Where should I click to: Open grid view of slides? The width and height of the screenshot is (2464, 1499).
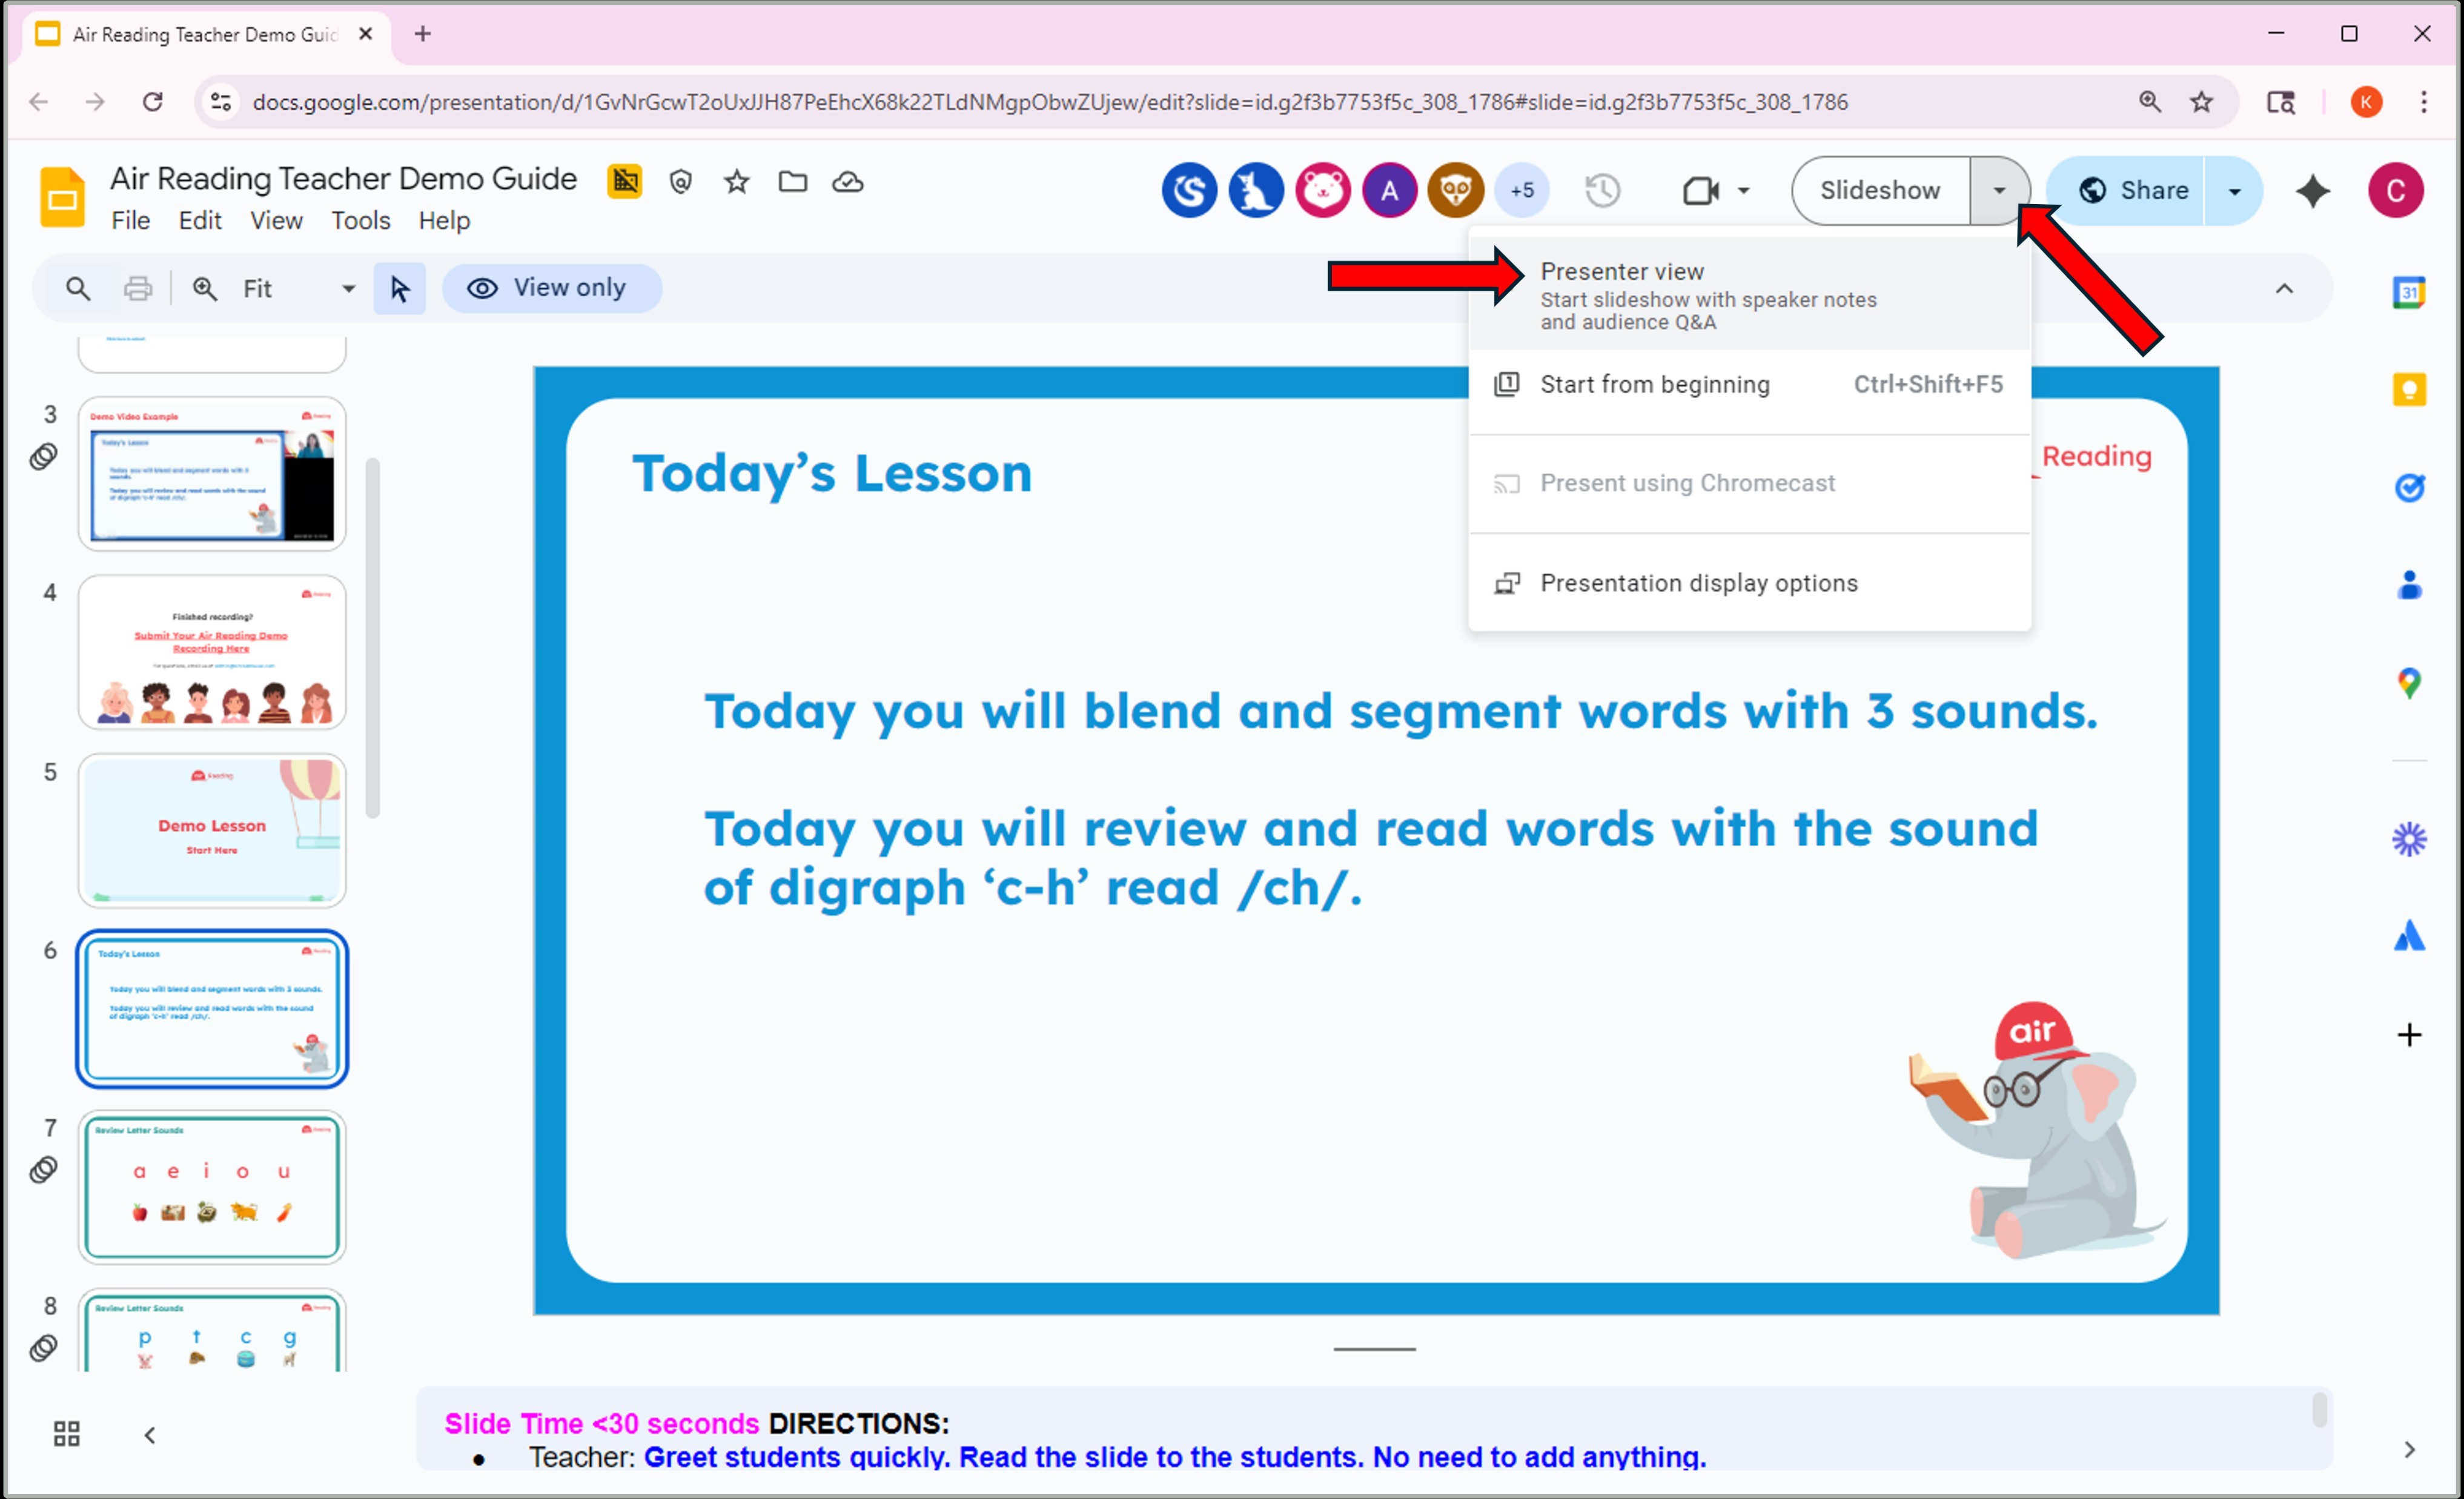point(67,1434)
